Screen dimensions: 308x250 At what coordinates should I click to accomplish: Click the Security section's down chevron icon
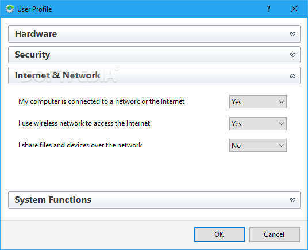292,55
